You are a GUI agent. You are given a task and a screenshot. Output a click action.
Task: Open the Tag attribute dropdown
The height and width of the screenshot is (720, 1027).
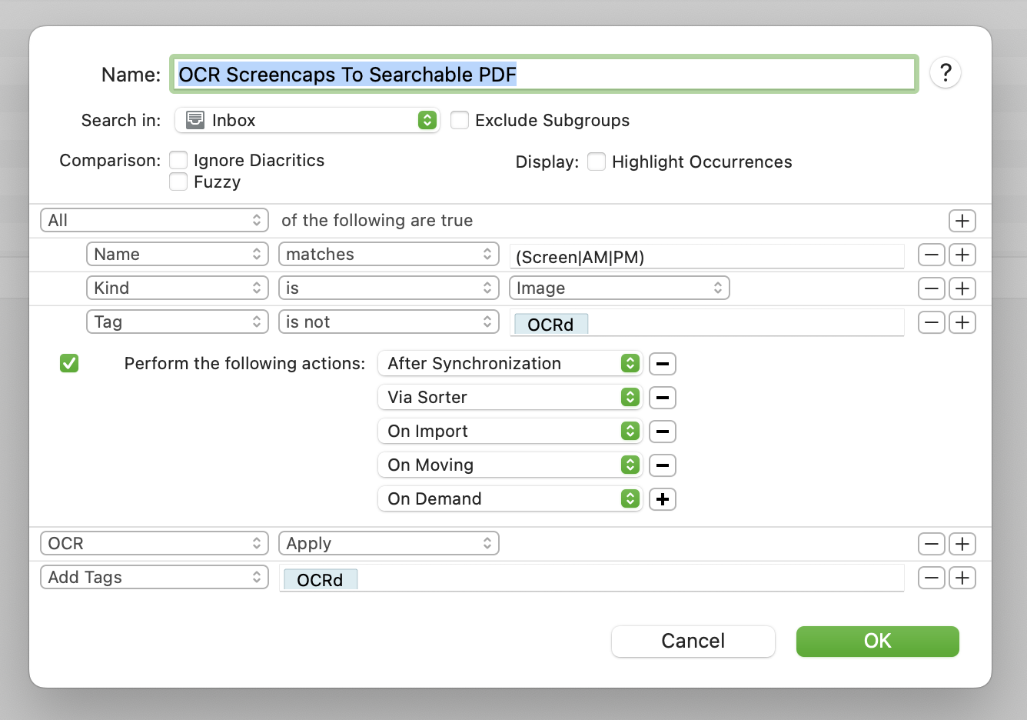177,322
